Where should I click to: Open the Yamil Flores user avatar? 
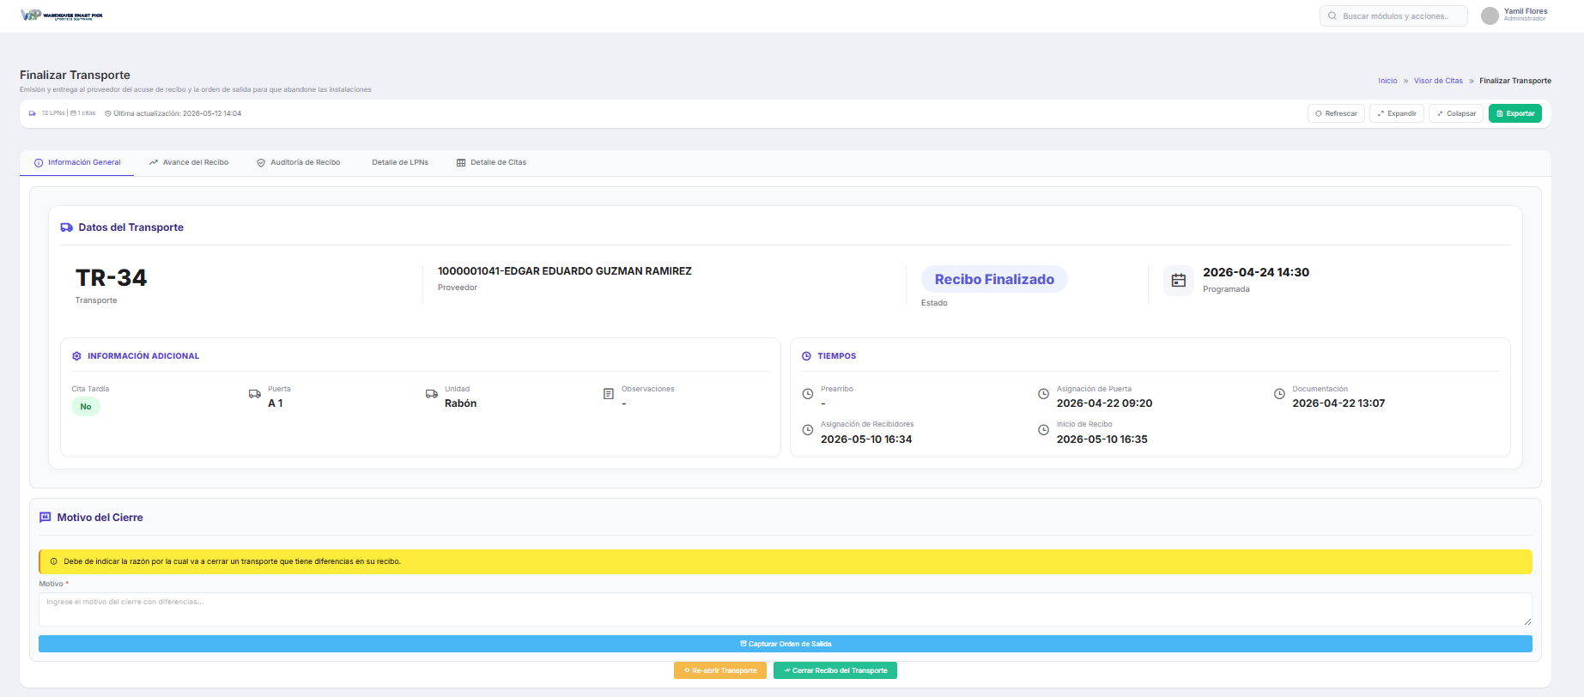point(1490,15)
